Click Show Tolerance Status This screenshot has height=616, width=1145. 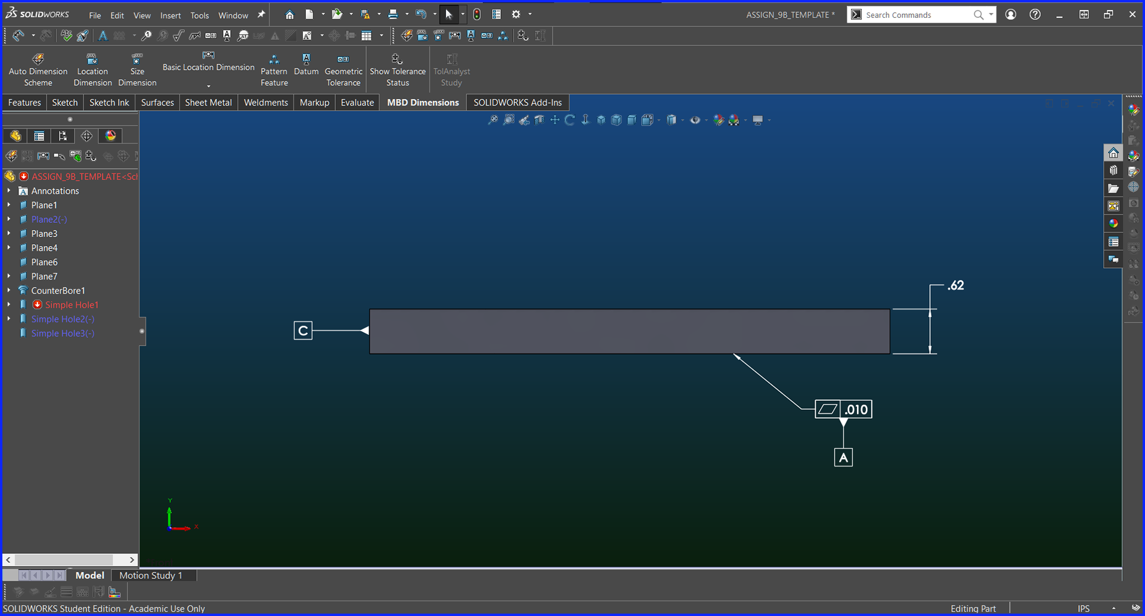[398, 70]
